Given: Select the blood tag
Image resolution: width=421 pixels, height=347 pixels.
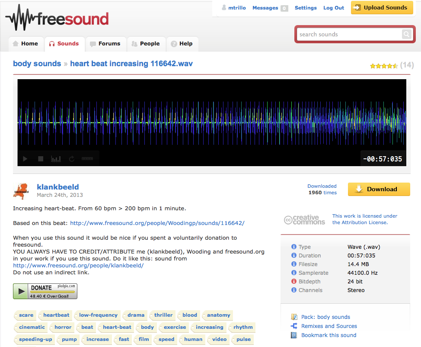Looking at the screenshot, I should 188,315.
